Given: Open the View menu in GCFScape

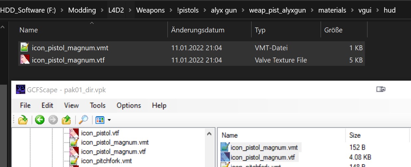Looking at the screenshot, I should pyautogui.click(x=71, y=105).
